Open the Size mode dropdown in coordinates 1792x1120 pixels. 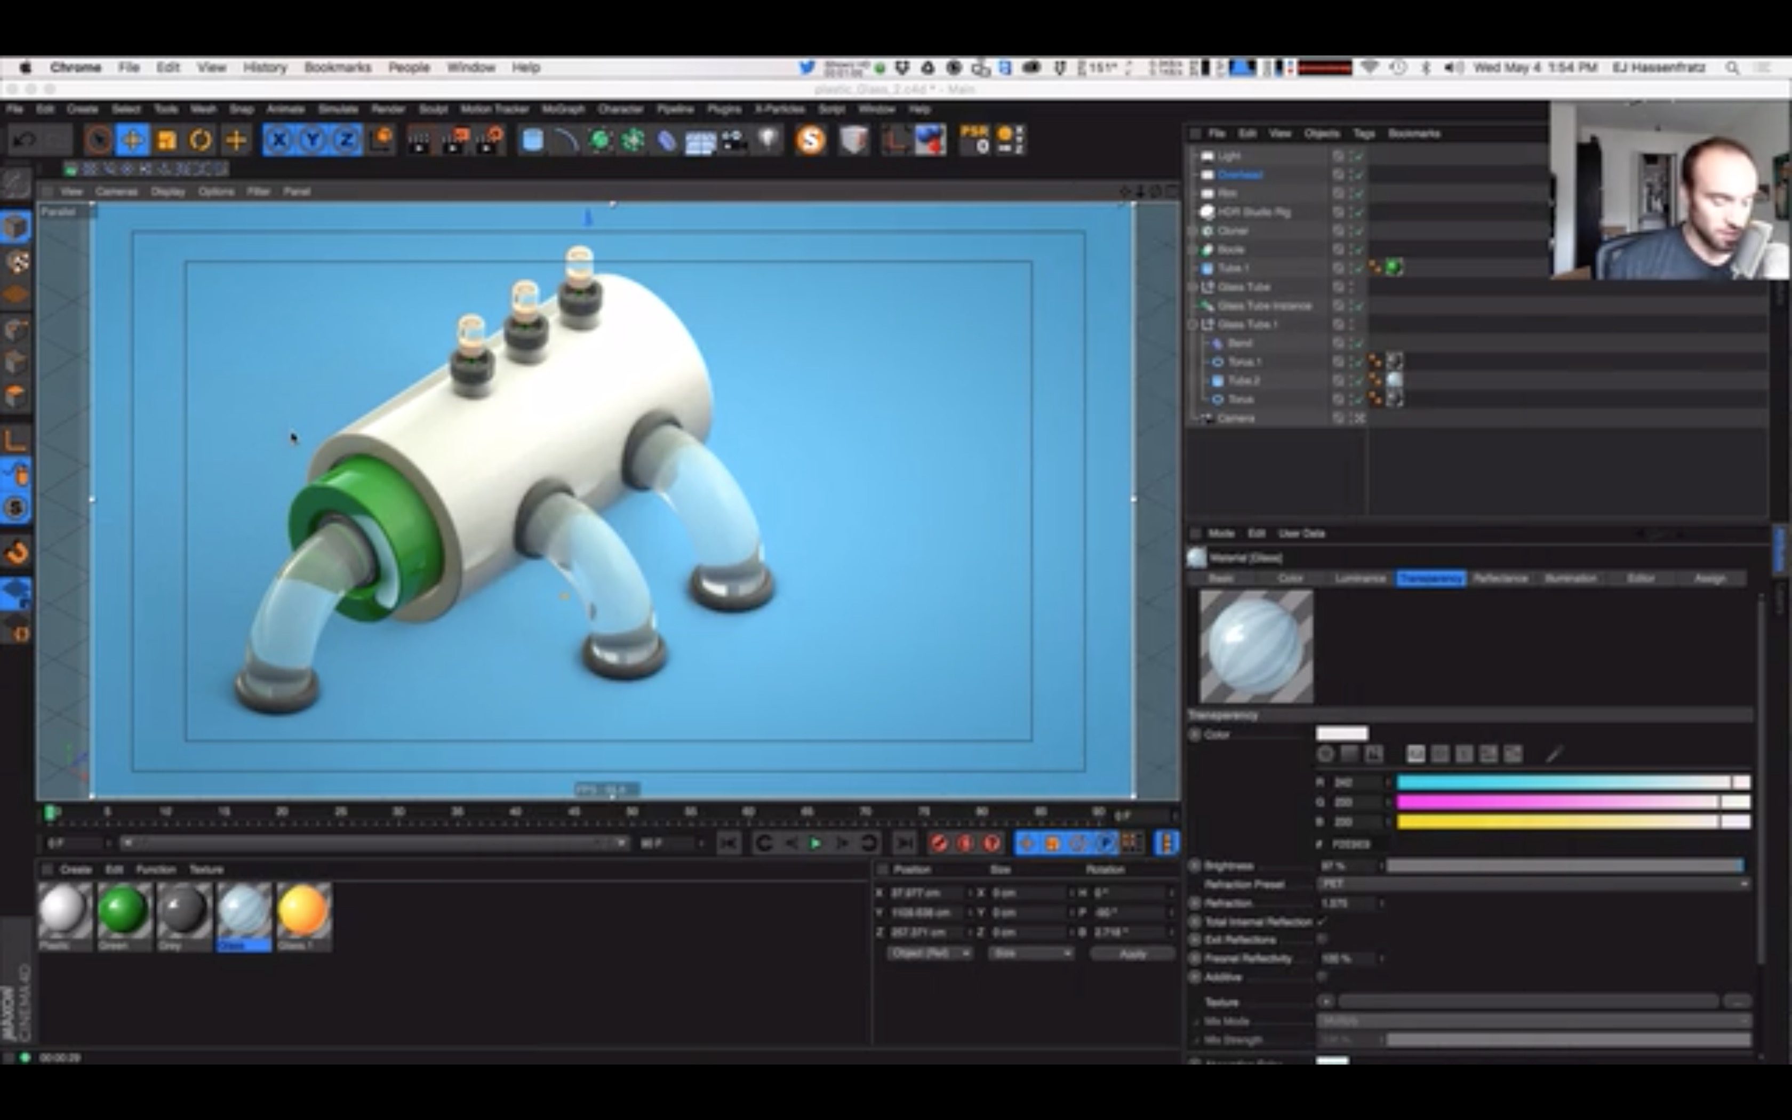[x=1031, y=954]
